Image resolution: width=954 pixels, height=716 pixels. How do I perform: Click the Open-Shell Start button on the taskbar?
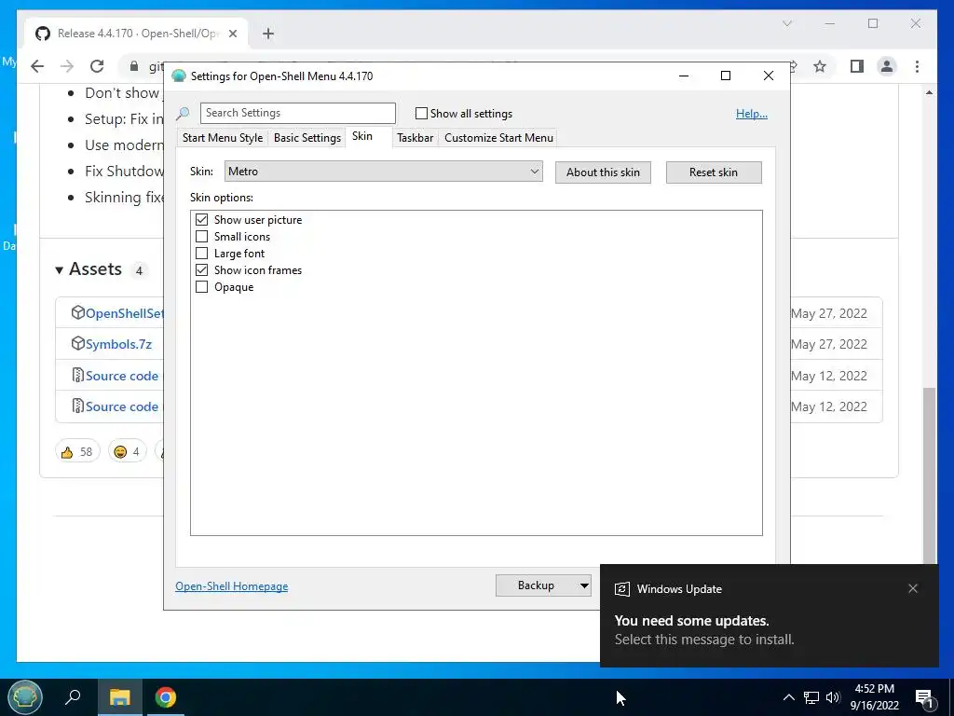point(24,697)
